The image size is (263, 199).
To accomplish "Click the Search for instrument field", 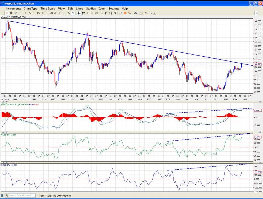I will coord(22,196).
